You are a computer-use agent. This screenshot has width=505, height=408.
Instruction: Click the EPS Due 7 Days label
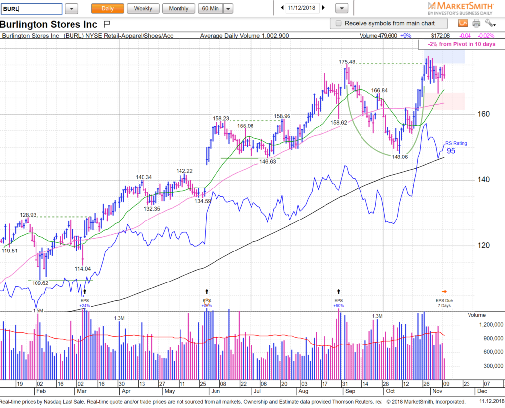click(x=444, y=303)
